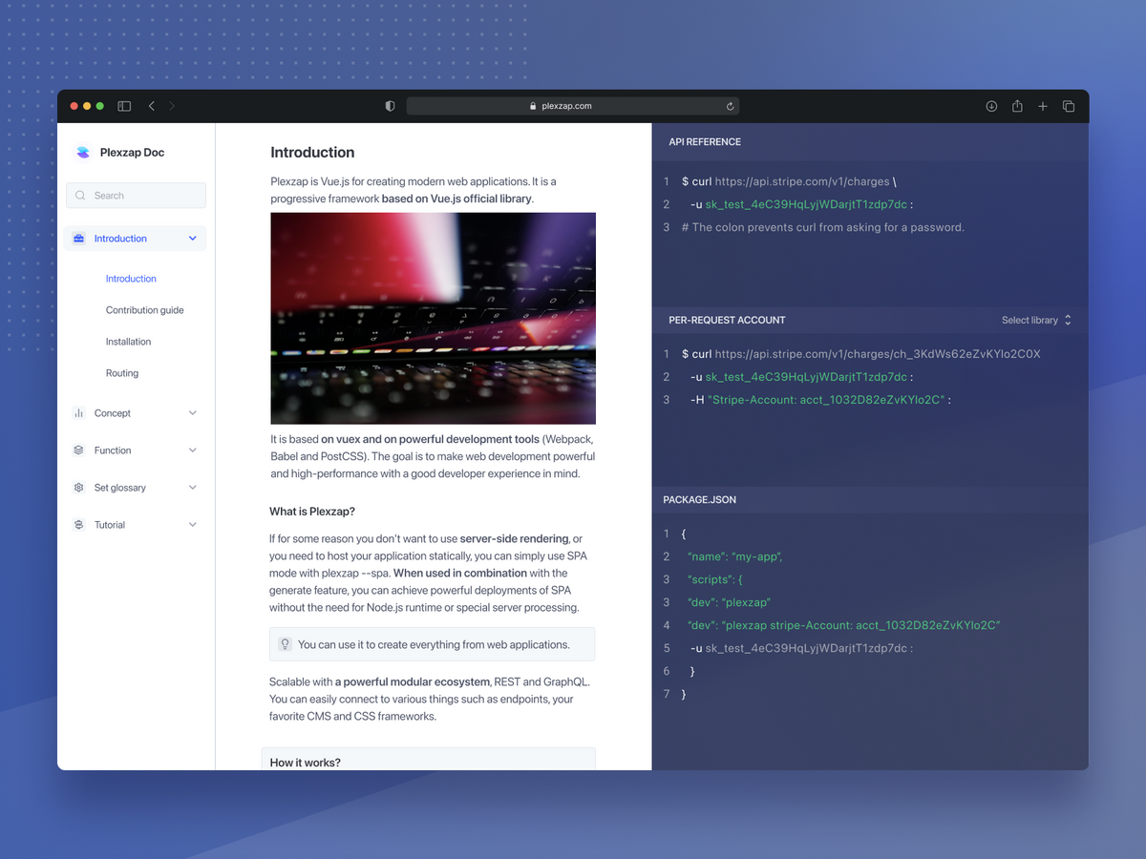Click the tip about creating web applications
The width and height of the screenshot is (1146, 859).
(x=432, y=644)
